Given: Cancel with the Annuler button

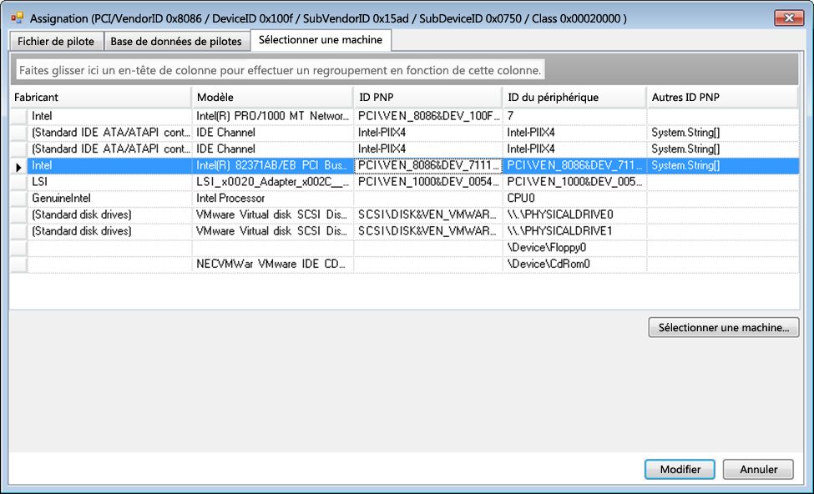Looking at the screenshot, I should click(x=758, y=470).
